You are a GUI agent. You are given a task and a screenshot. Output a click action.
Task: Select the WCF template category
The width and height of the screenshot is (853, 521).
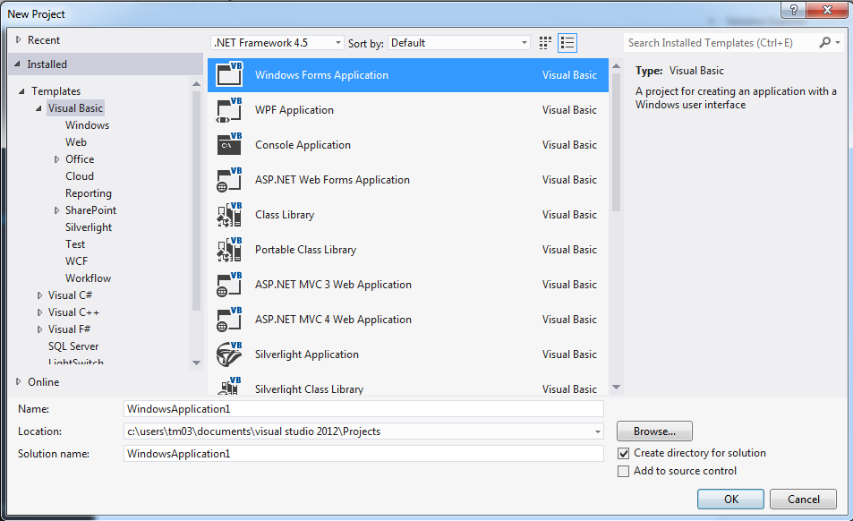click(x=76, y=261)
